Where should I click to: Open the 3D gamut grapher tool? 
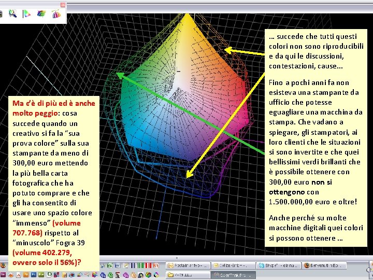point(41,14)
